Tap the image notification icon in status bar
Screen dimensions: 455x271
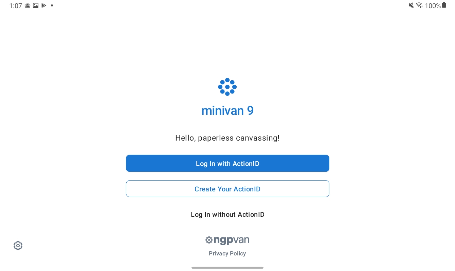point(36,5)
